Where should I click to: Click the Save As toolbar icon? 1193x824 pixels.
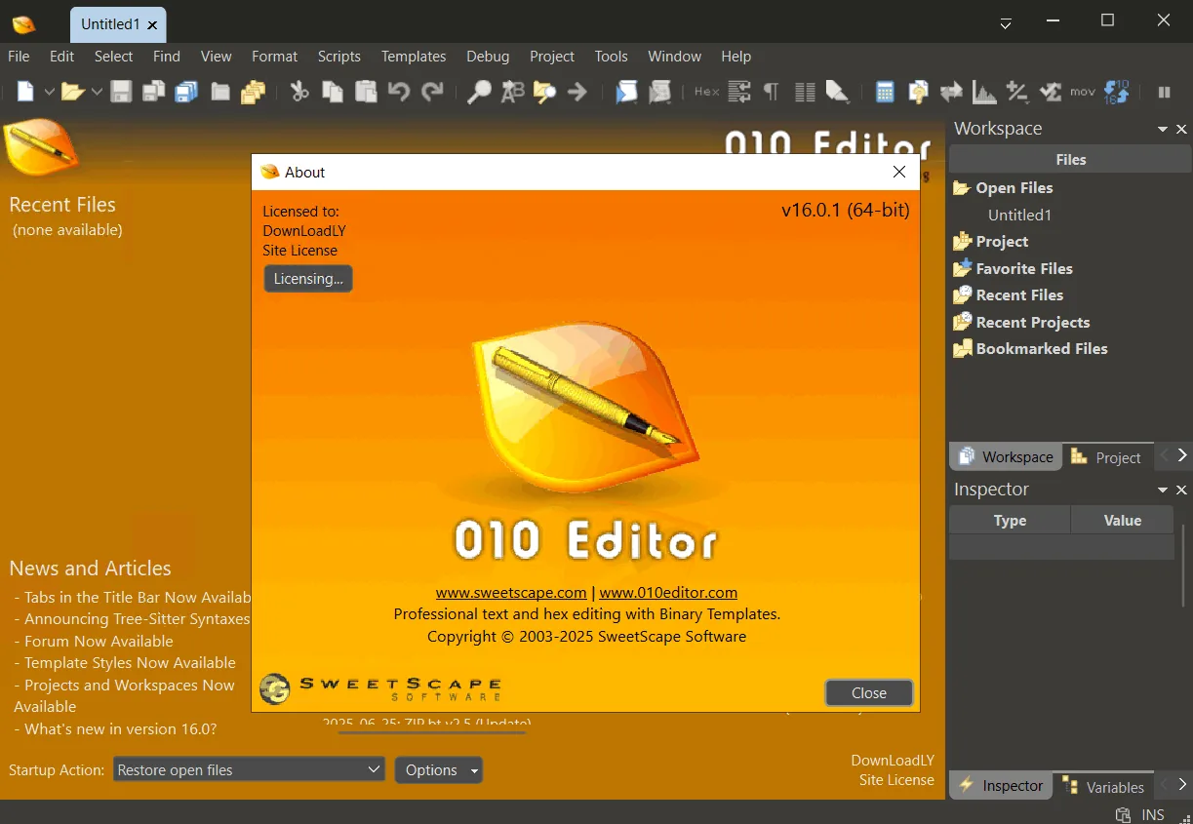(153, 92)
